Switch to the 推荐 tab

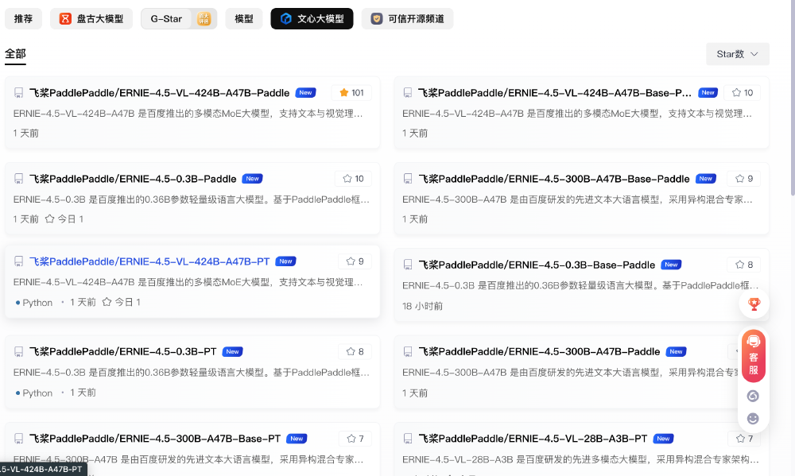coord(23,18)
